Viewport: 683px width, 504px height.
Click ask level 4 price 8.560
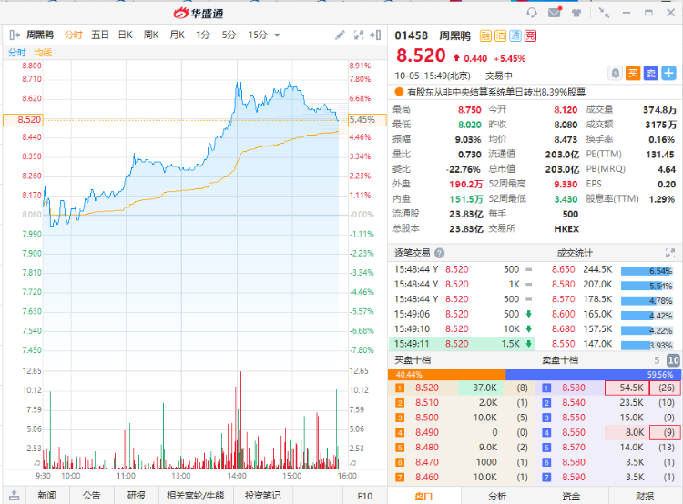point(574,432)
